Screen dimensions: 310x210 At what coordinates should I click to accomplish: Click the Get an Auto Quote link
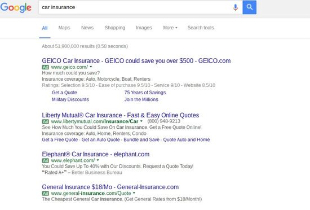101,139
